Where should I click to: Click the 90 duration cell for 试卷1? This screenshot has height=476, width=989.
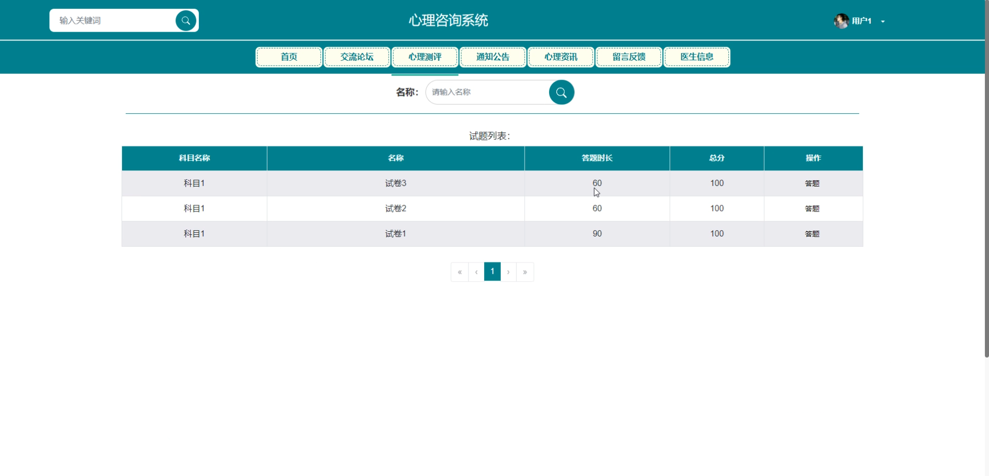tap(597, 234)
